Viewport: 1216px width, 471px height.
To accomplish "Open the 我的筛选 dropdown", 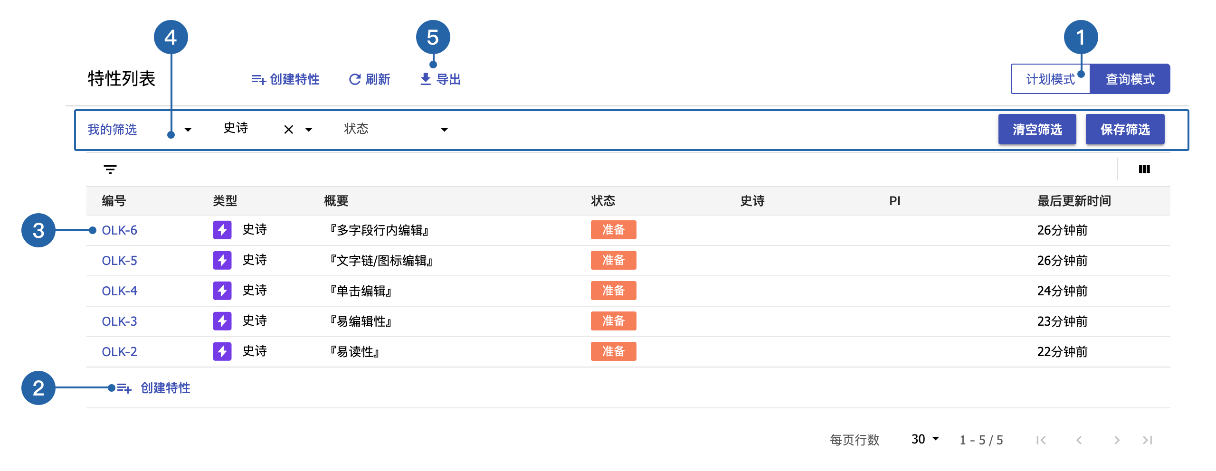I will (140, 130).
